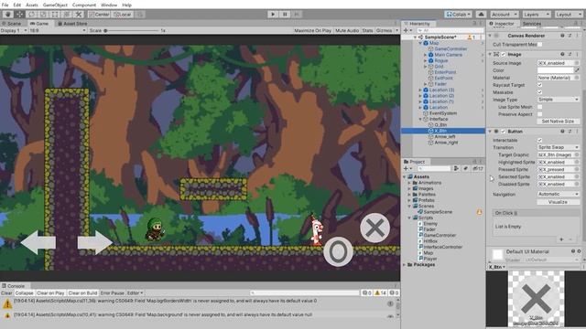Select the Hand tool in the toolbar
This screenshot has height=329, width=586.
coord(8,15)
